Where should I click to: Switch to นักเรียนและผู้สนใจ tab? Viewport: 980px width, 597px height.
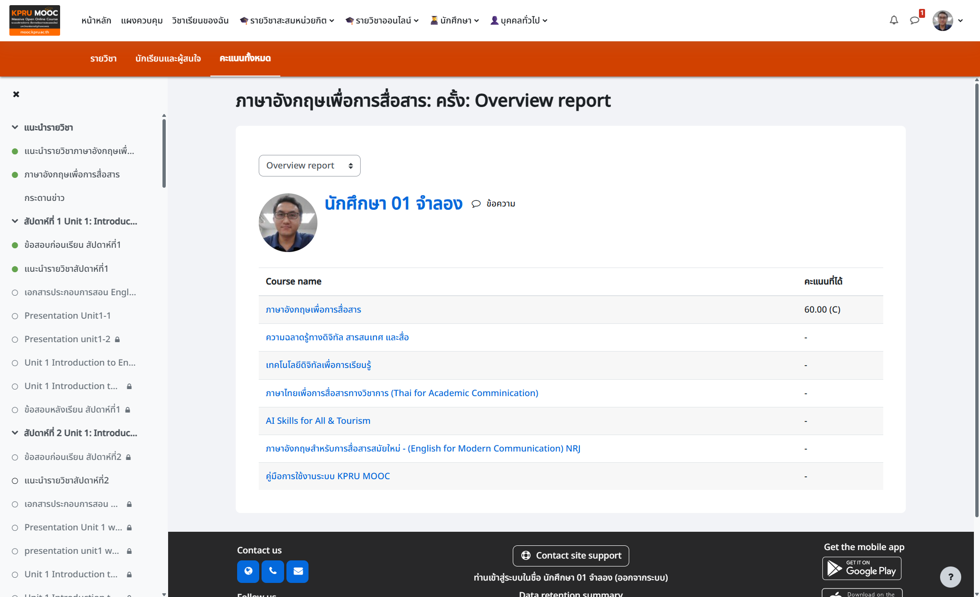pyautogui.click(x=168, y=59)
